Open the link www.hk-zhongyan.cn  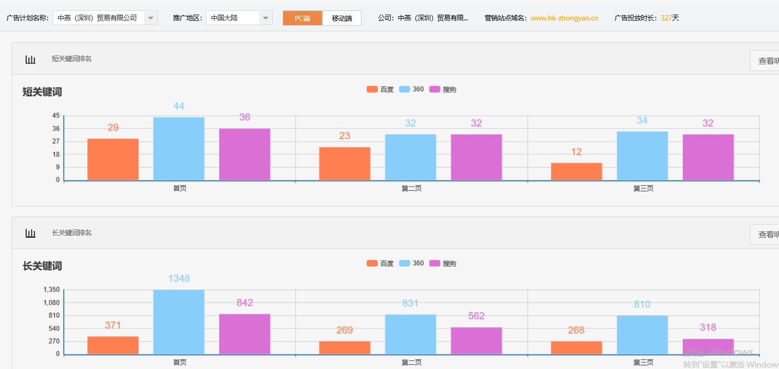(x=563, y=17)
